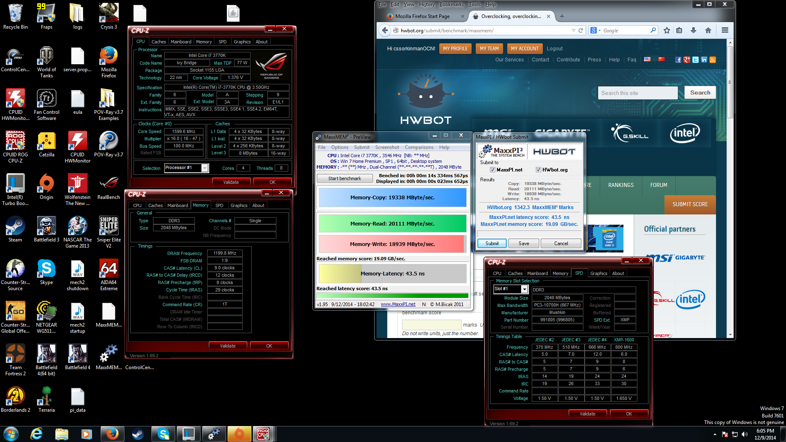The width and height of the screenshot is (786, 442).
Task: Click Steam icon in taskbar
Action: [x=138, y=434]
